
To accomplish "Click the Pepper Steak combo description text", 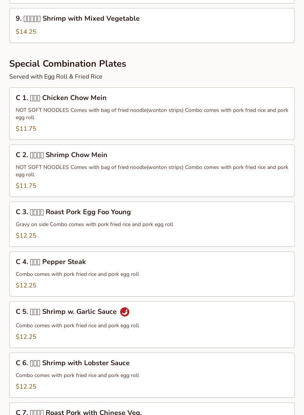I will 77,274.
